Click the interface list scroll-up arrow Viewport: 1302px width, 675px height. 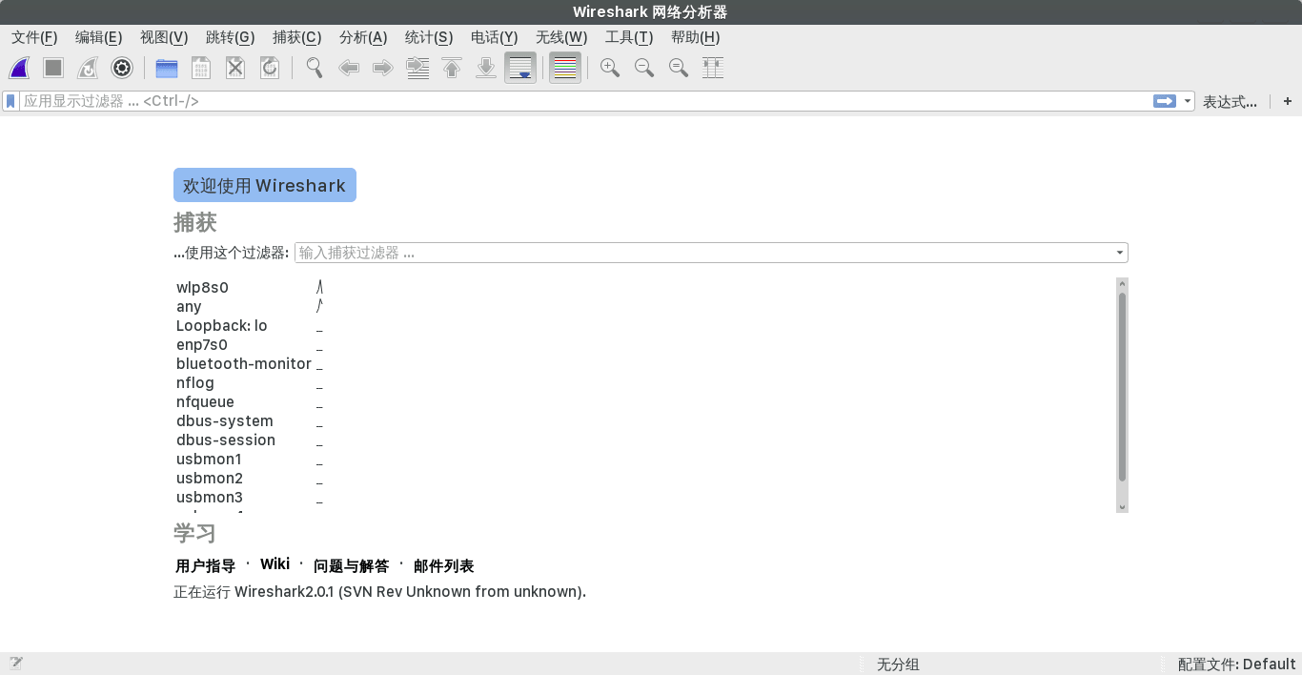(1122, 283)
